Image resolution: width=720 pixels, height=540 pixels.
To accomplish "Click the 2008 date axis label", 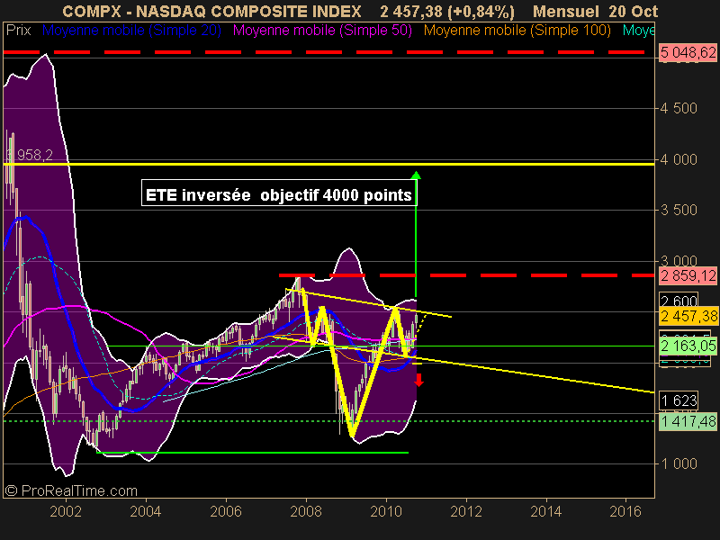I will 306,511.
